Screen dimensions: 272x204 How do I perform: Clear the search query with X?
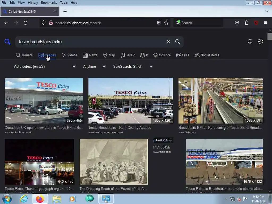click(168, 42)
